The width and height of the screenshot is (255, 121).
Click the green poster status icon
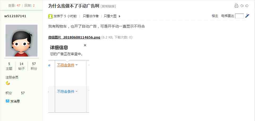click(50, 16)
